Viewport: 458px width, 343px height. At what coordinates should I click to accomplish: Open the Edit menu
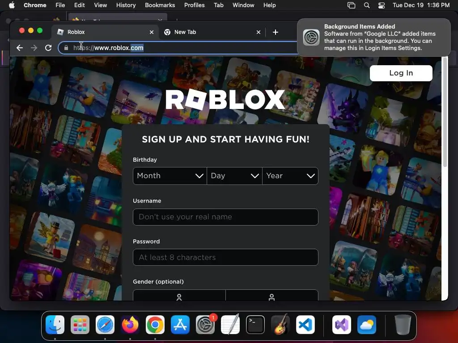[x=79, y=5]
